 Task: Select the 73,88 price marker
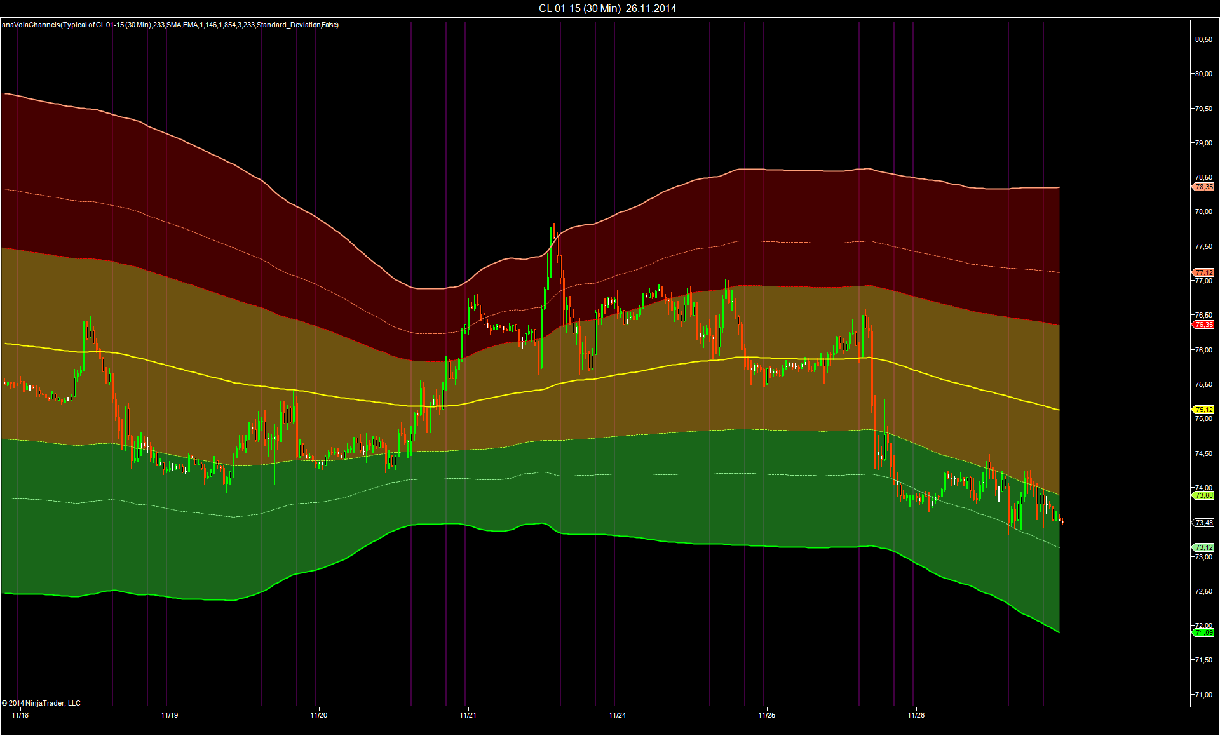(1203, 495)
